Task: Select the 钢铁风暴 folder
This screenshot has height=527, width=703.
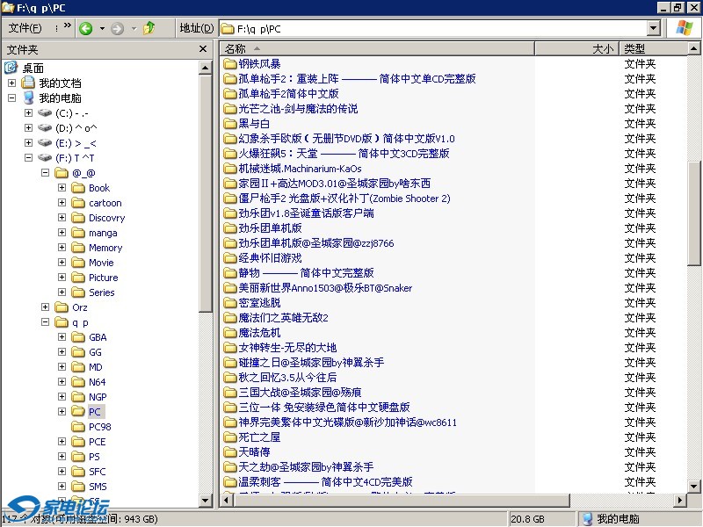Action: 259,63
